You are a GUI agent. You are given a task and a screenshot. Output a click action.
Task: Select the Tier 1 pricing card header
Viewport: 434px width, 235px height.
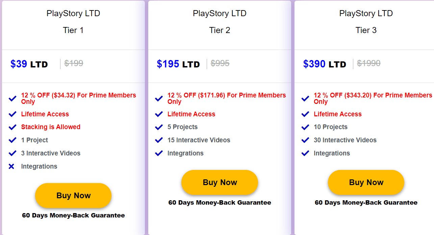(x=73, y=22)
